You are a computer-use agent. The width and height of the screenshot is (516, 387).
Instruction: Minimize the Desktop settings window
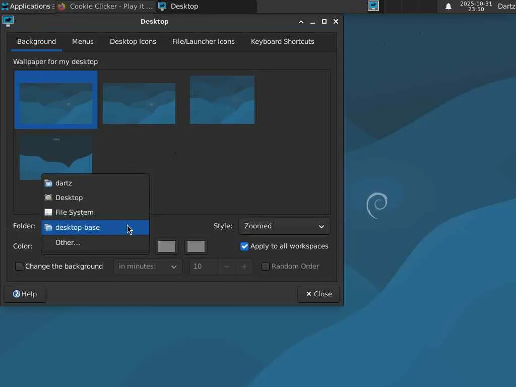coord(312,22)
